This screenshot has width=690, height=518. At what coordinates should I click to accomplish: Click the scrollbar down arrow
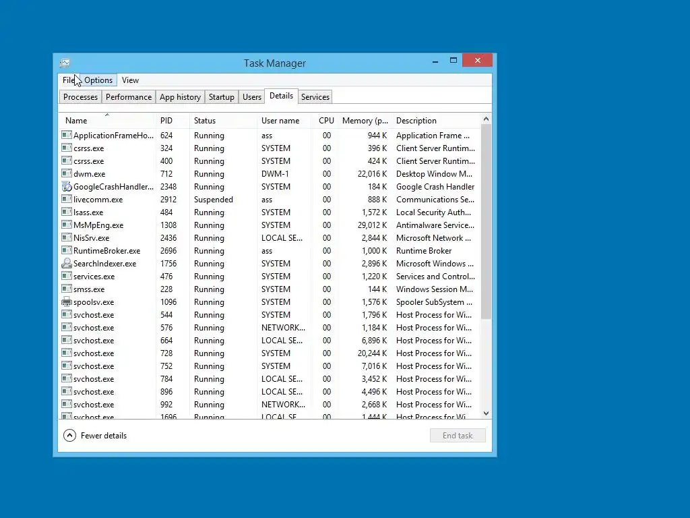pos(486,413)
